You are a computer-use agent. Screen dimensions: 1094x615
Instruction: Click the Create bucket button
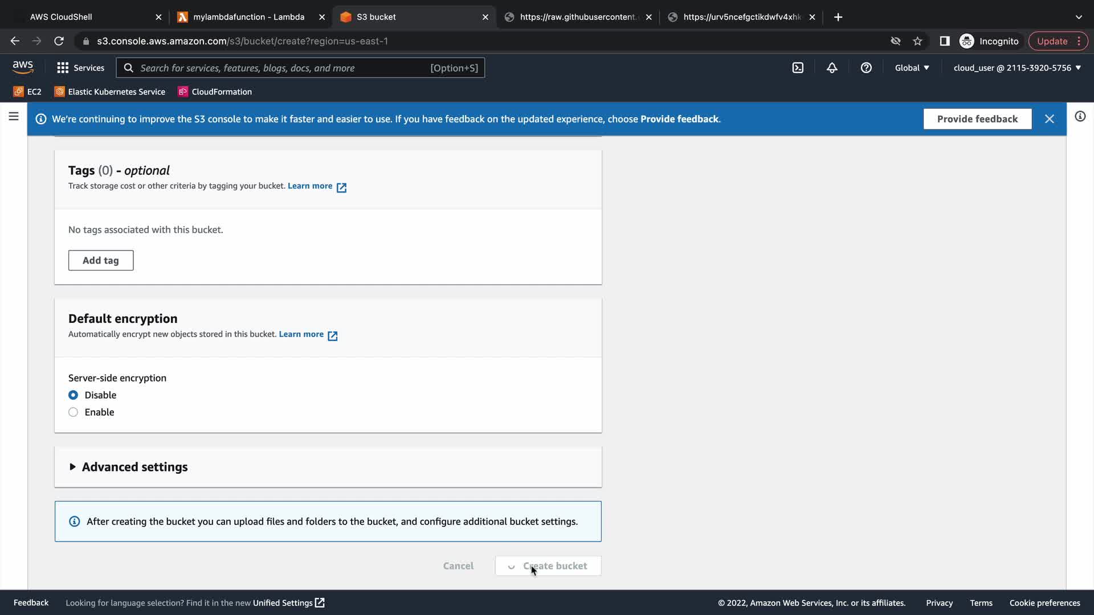pos(548,566)
